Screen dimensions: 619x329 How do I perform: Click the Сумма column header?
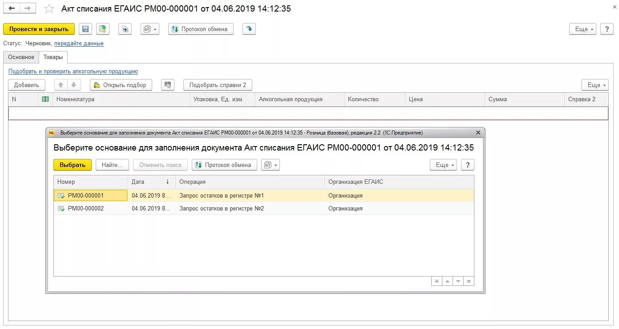pos(524,99)
